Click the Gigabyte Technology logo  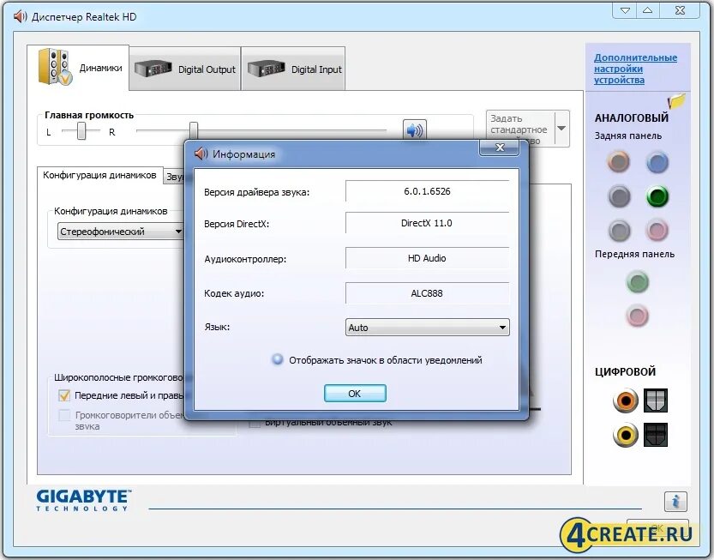pyautogui.click(x=84, y=500)
